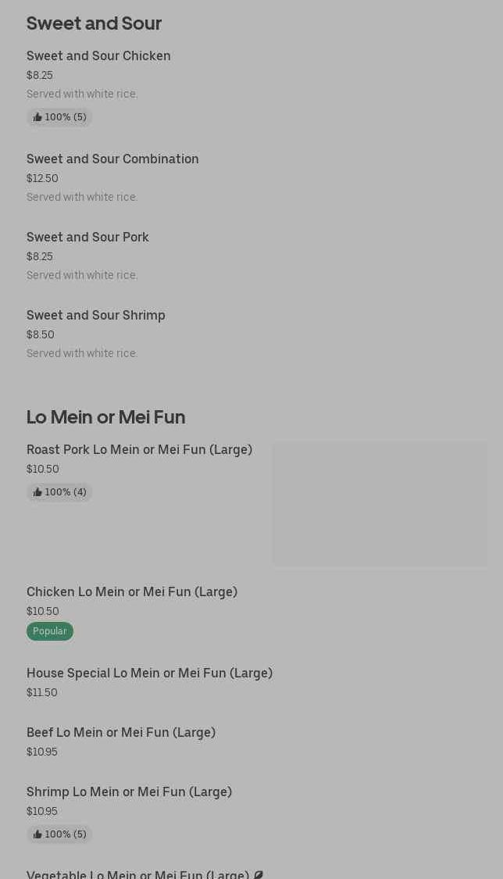Click thumbs-up rating on Roast Pork Lo Mein
Image resolution: width=503 pixels, height=879 pixels.
tap(59, 492)
